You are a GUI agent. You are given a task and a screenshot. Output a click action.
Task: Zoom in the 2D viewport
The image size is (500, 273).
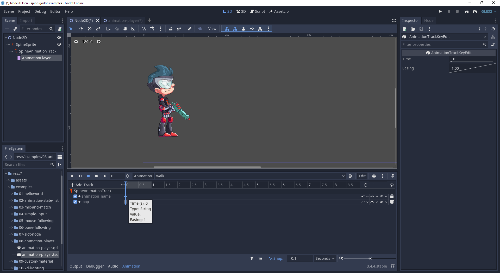click(x=99, y=42)
